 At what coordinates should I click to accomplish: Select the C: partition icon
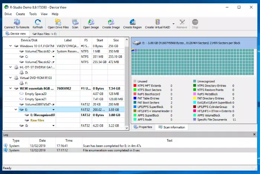pyautogui.click(x=22, y=57)
